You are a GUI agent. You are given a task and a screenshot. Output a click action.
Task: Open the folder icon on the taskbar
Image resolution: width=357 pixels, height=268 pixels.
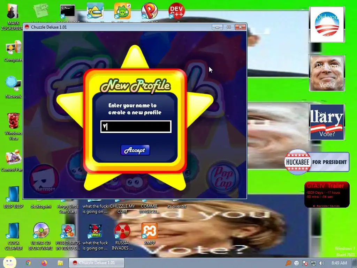coord(60,263)
